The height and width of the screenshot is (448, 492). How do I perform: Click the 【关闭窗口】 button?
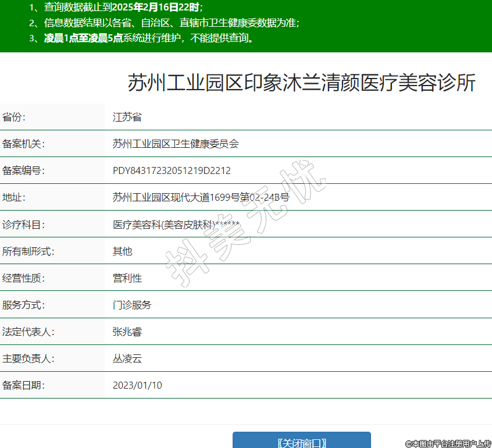pyautogui.click(x=301, y=442)
